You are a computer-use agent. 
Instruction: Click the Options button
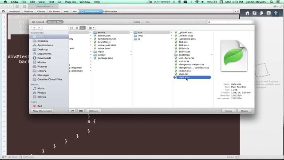coord(94,111)
